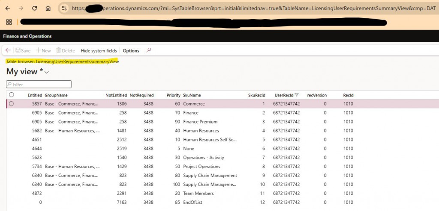Click the Priority value 85
Viewport: 439px width, 211px height.
click(x=177, y=202)
